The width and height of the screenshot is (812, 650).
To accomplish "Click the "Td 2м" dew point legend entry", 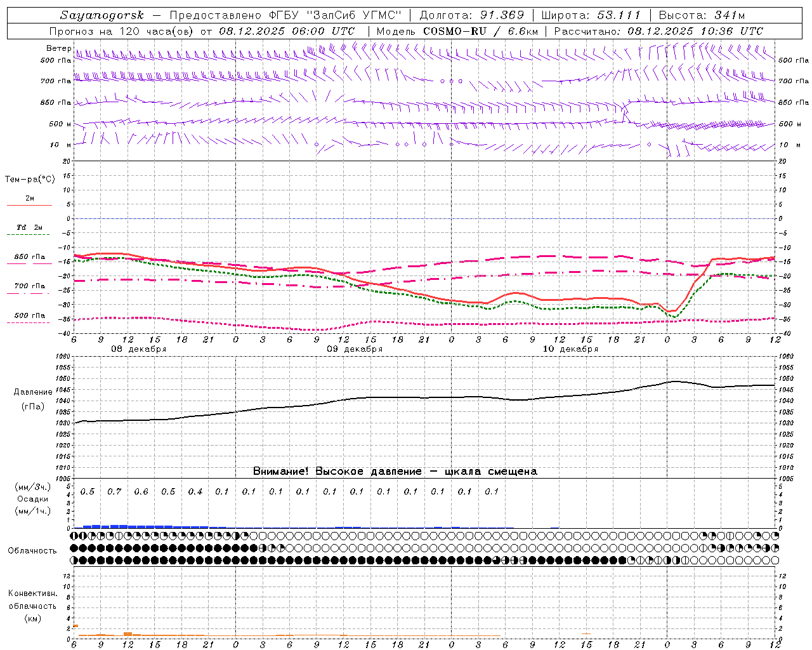I will (29, 227).
